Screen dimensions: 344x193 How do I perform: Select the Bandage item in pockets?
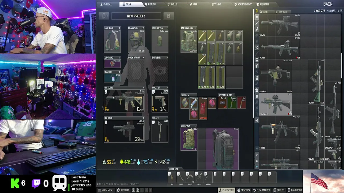pyautogui.click(x=194, y=102)
